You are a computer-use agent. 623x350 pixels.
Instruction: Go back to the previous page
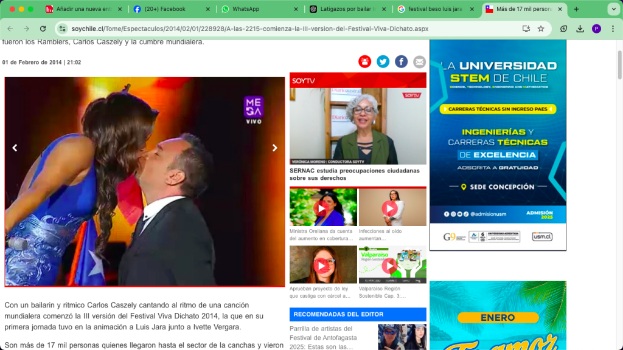tap(10, 29)
